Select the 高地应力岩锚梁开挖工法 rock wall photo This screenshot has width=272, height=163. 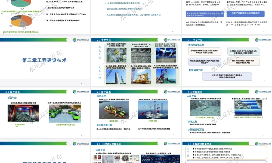[141, 55]
